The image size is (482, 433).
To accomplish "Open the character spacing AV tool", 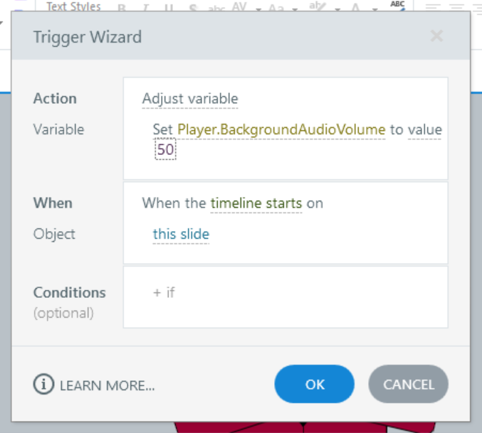I will click(239, 8).
